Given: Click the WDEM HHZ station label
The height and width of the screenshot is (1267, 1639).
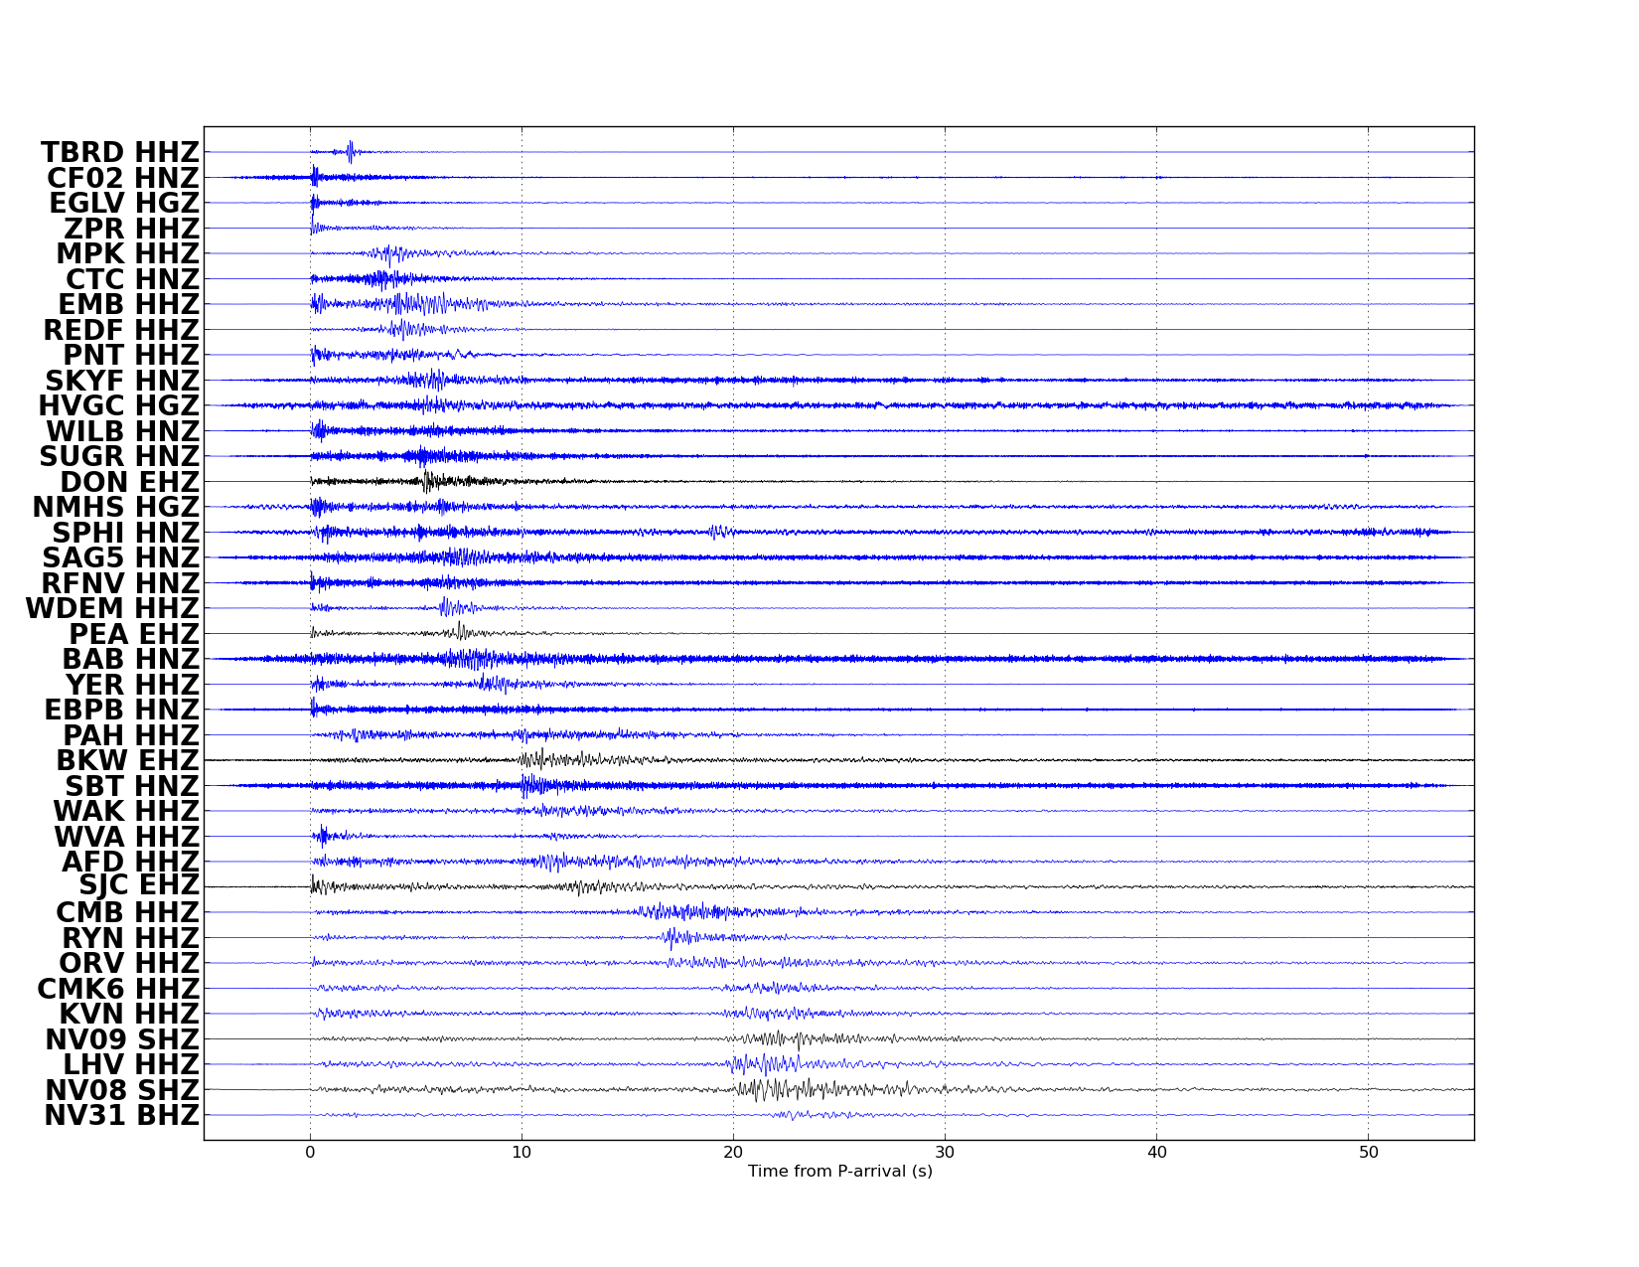Looking at the screenshot, I should (x=112, y=609).
